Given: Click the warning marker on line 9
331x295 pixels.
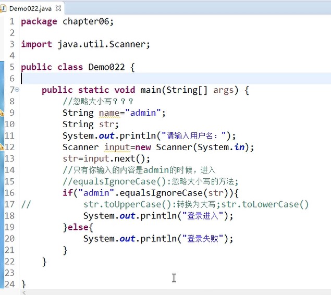Looking at the screenshot, I should [x=2, y=113].
